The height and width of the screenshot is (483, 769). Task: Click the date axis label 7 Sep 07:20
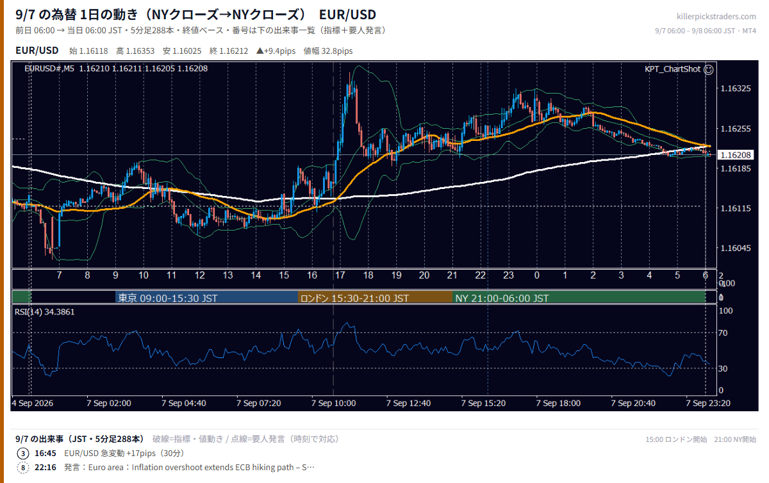click(259, 403)
